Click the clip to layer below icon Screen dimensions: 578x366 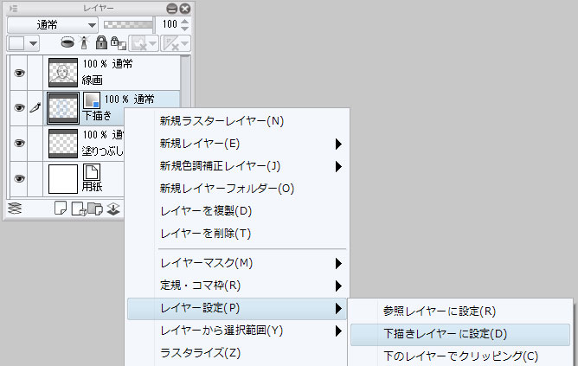click(67, 43)
